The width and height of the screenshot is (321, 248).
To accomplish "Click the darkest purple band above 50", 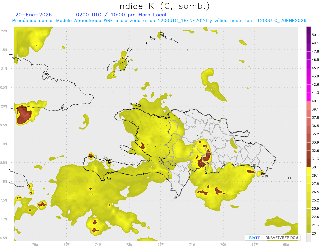I will point(308,31).
